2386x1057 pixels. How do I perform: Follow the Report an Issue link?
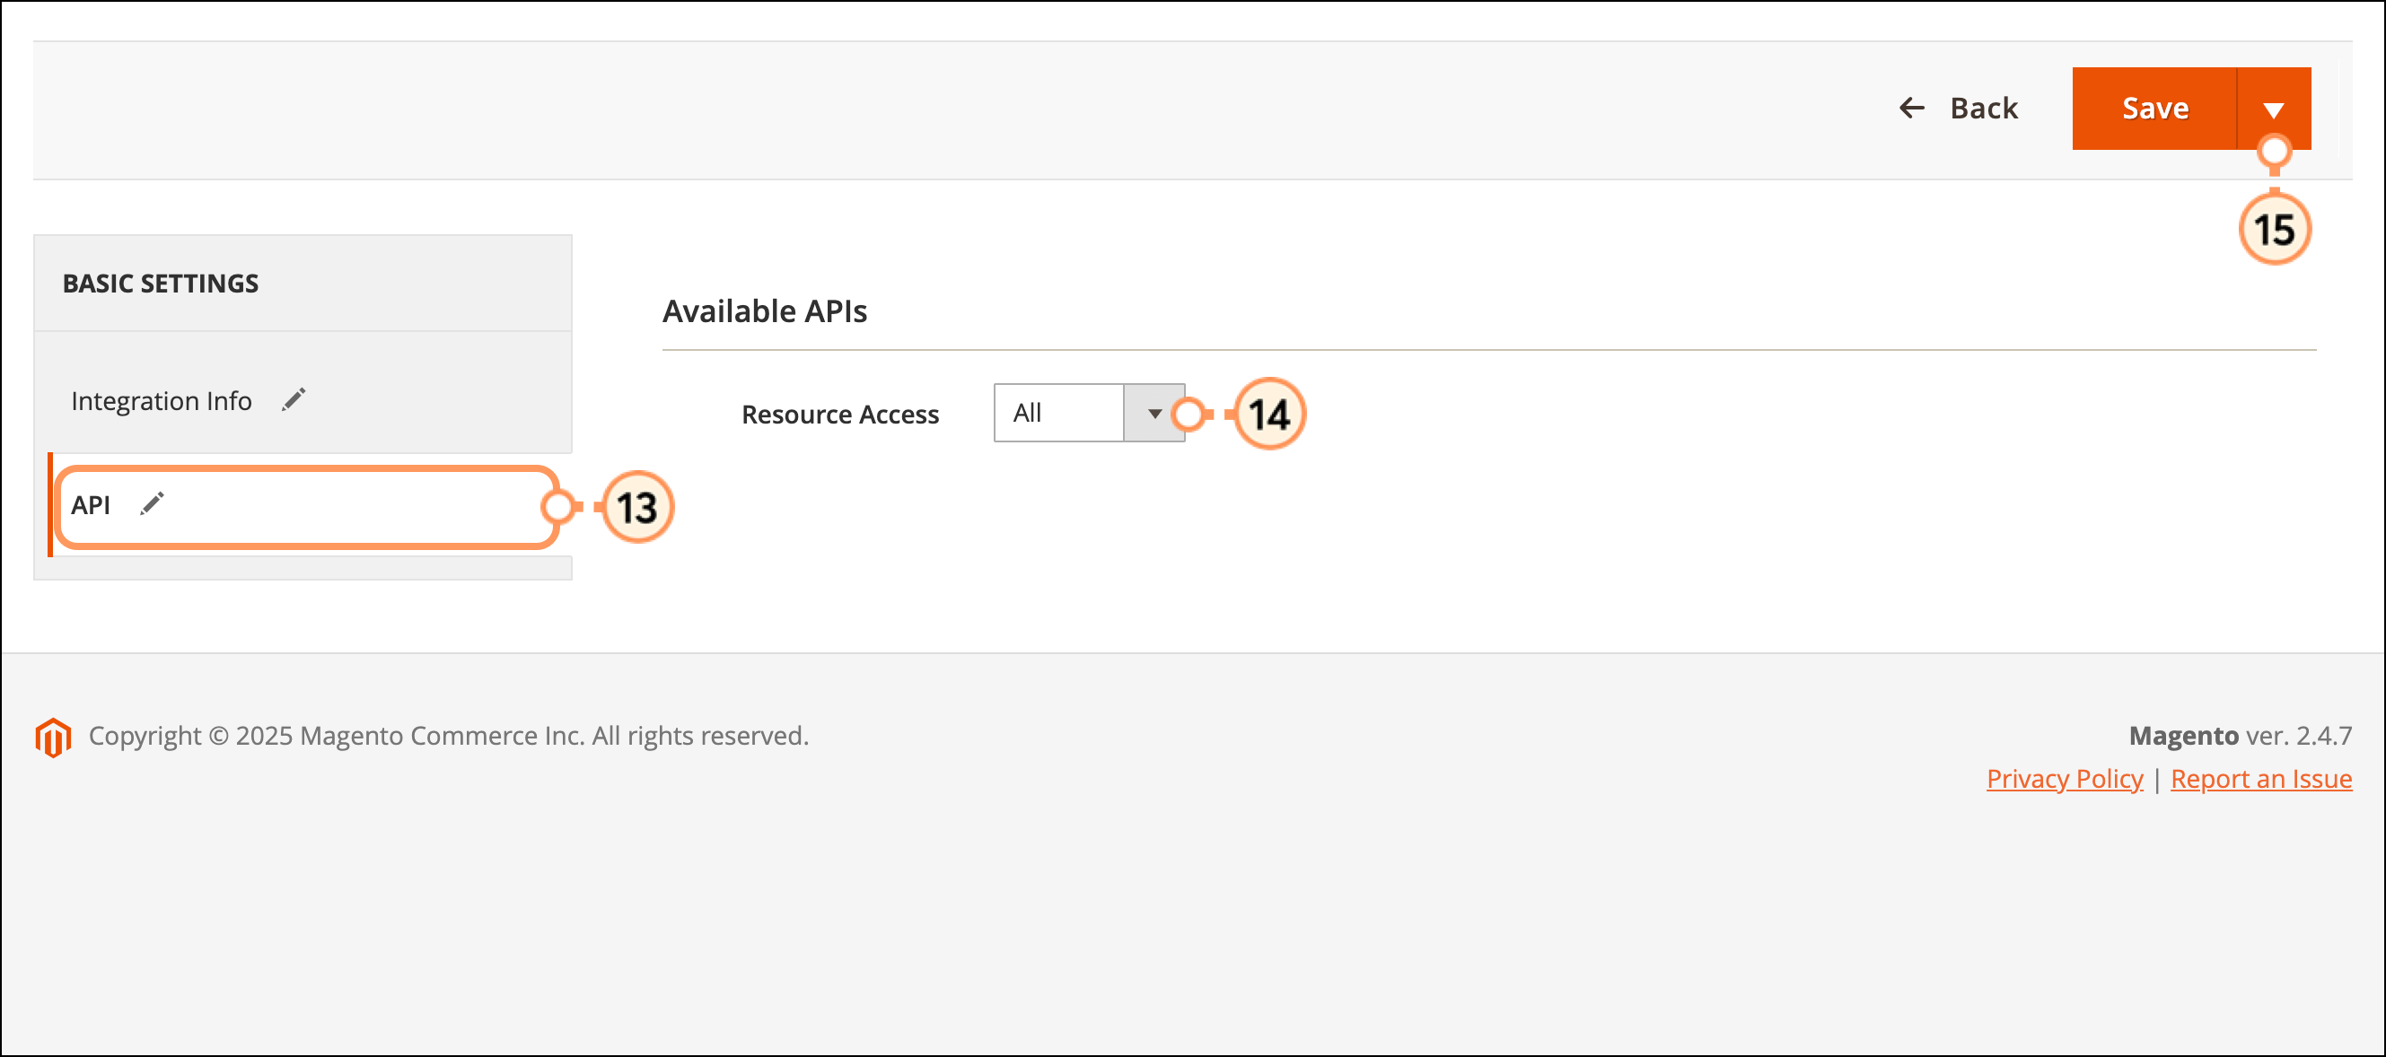pyautogui.click(x=2261, y=780)
